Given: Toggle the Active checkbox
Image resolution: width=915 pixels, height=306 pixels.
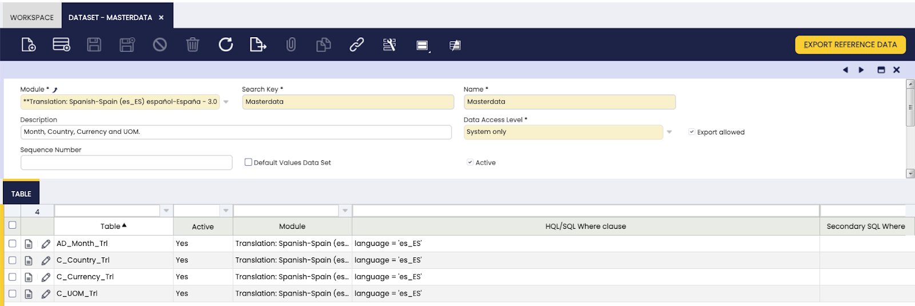Looking at the screenshot, I should pyautogui.click(x=470, y=162).
